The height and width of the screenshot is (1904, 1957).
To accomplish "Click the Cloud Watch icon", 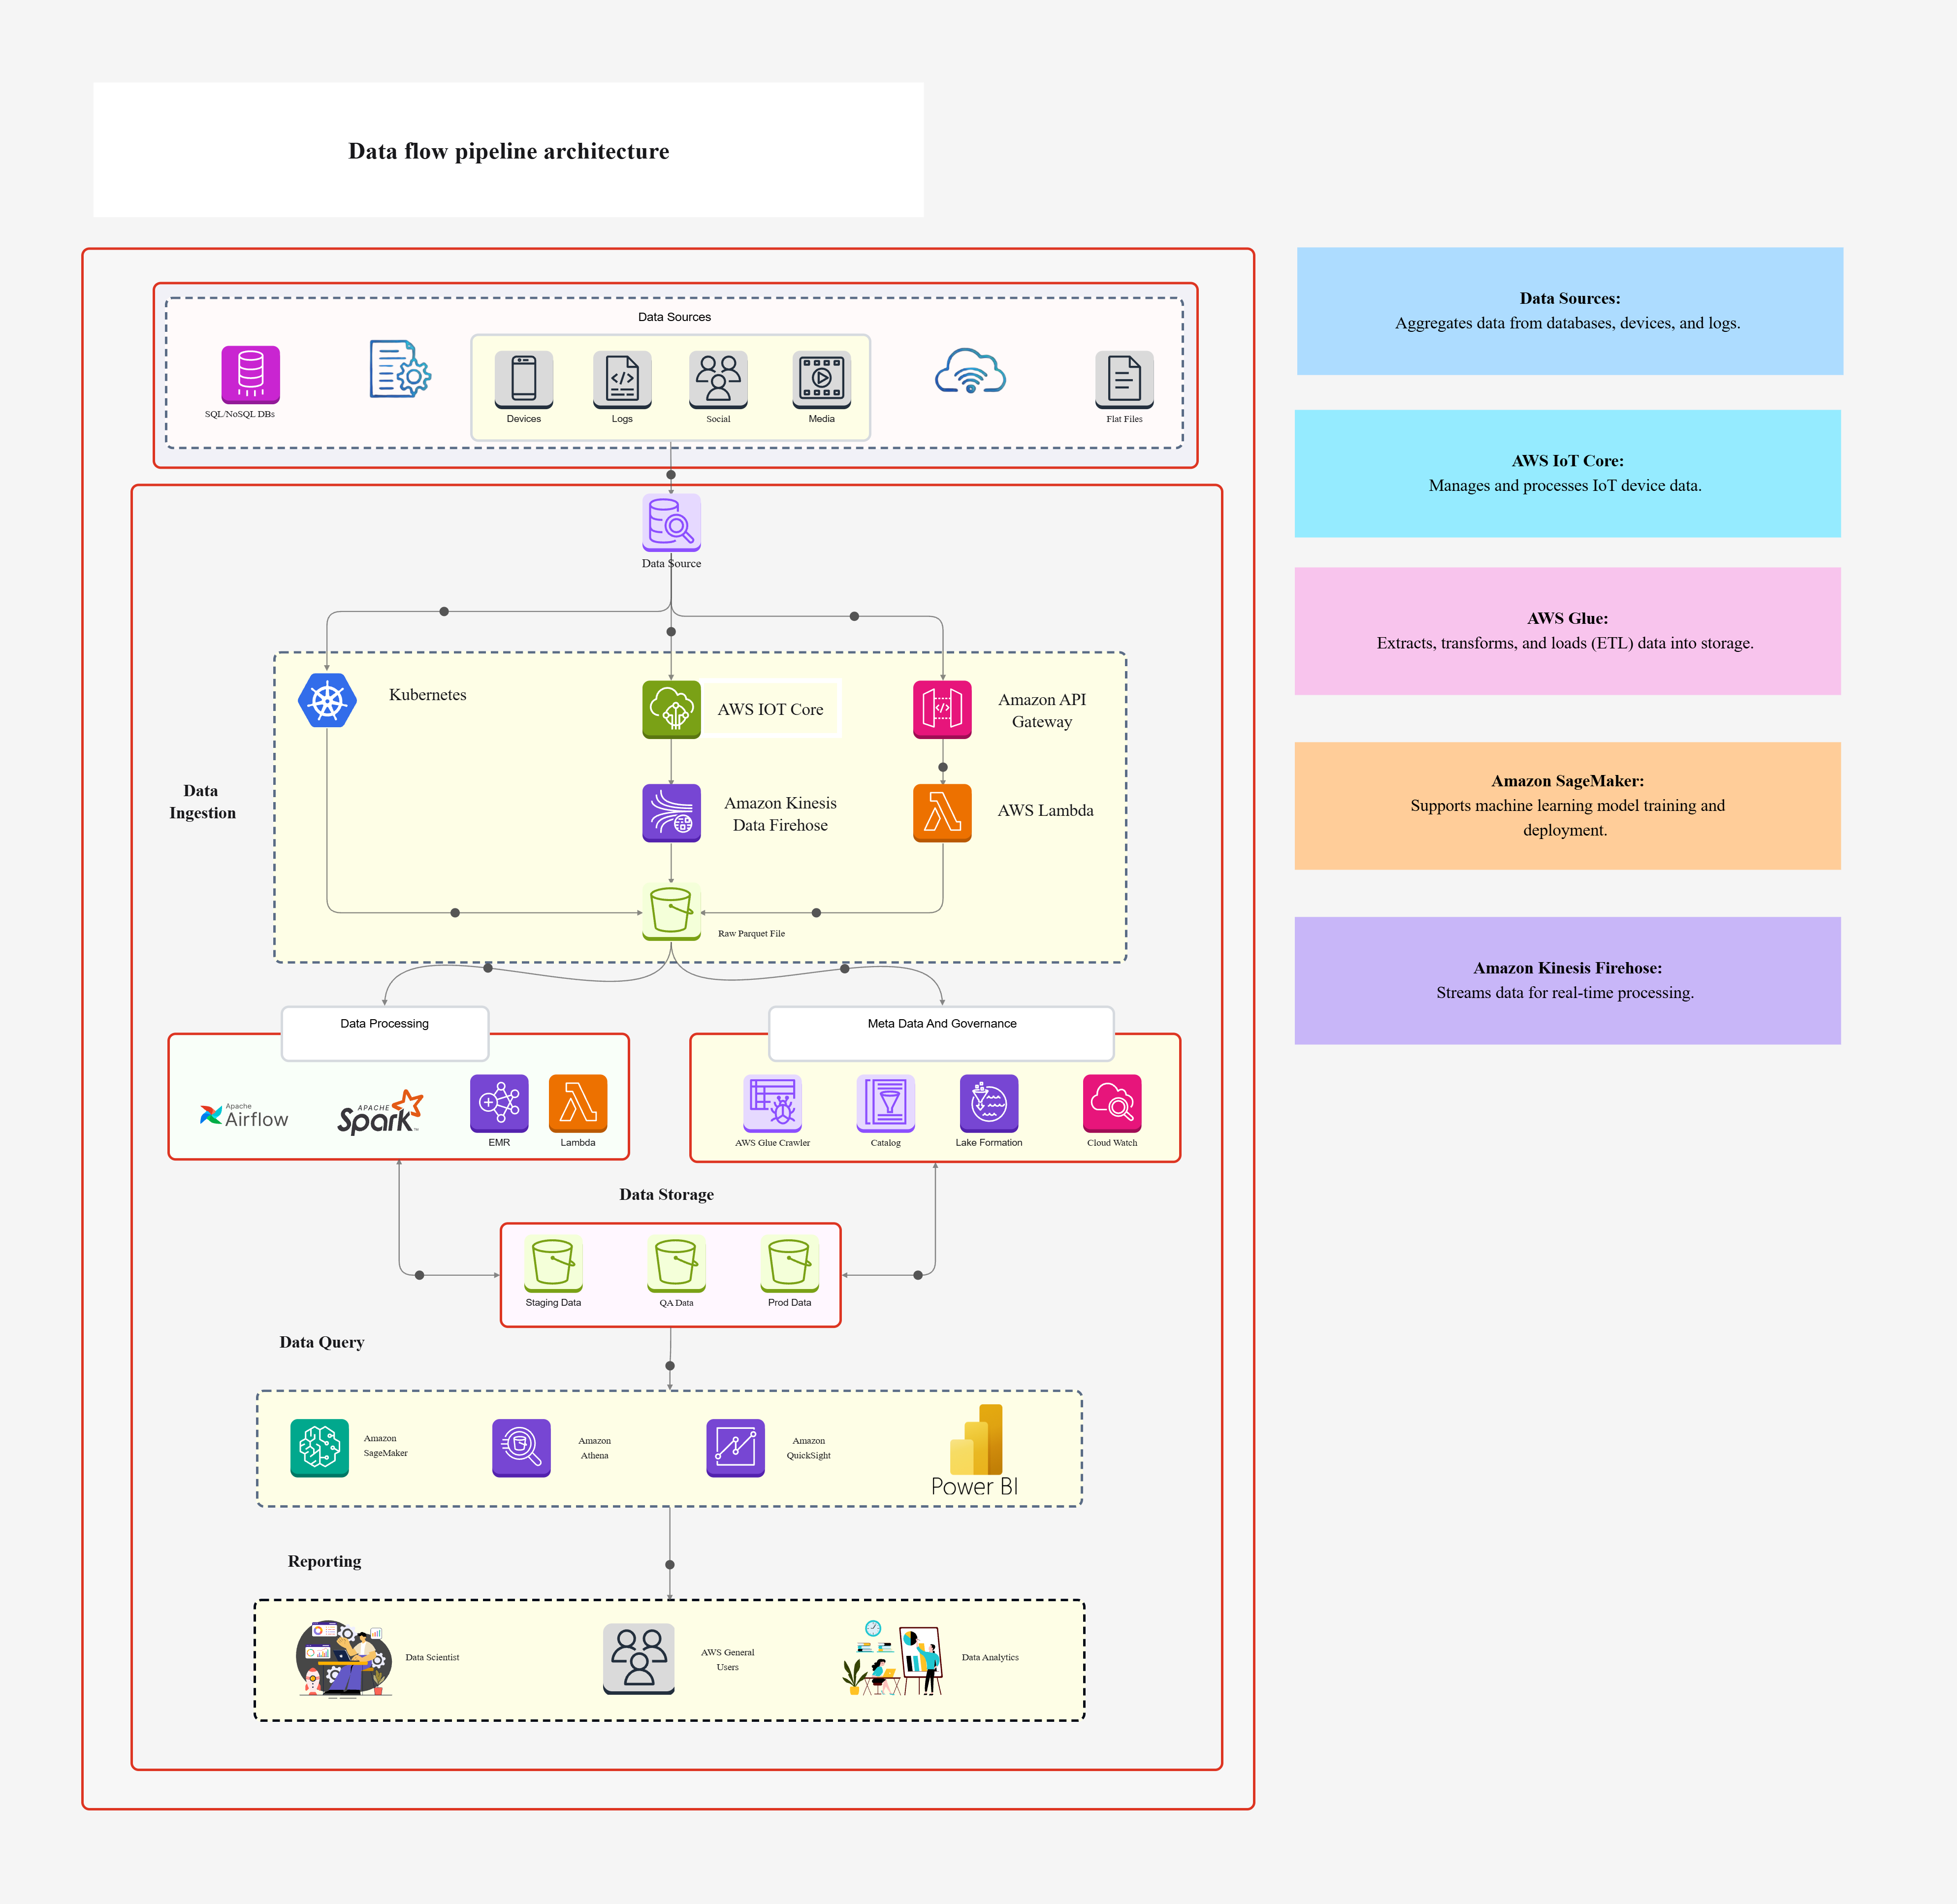I will 1112,1103.
